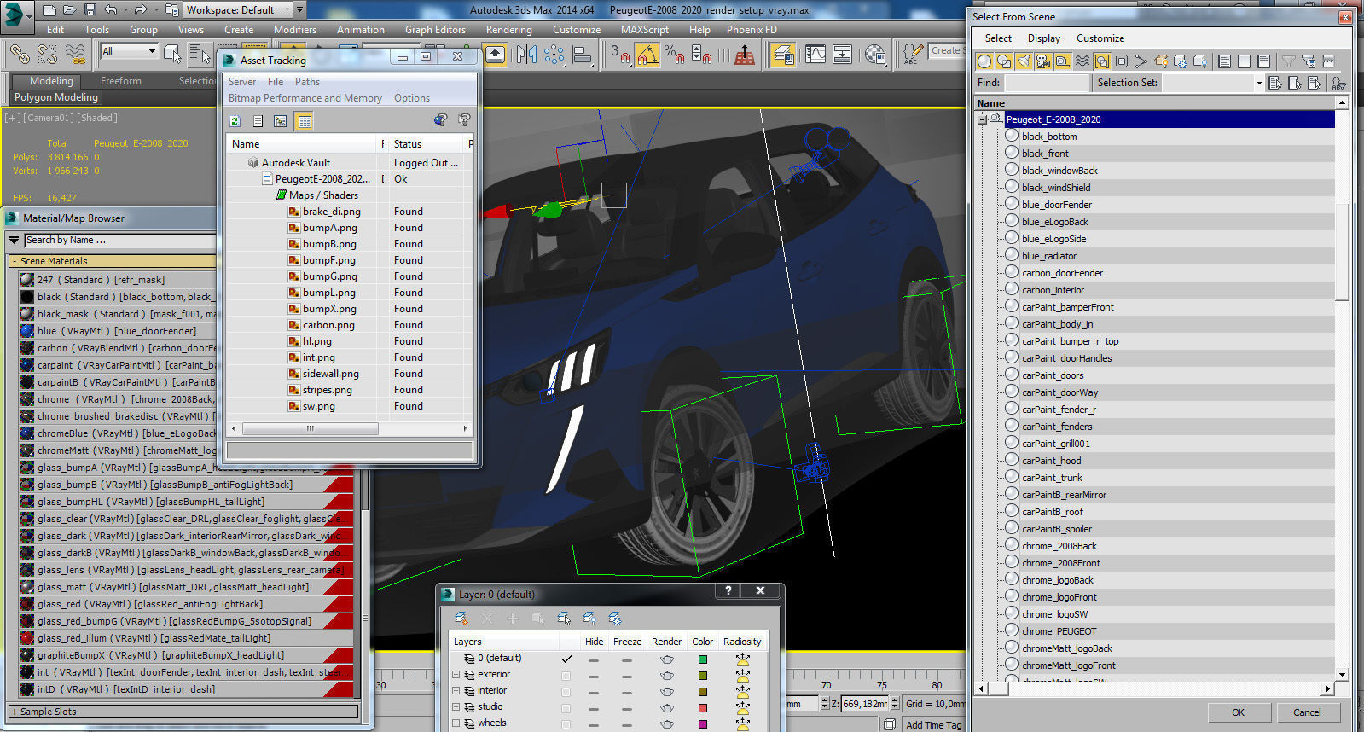Screen dimensions: 1364x732
Task: Toggle Display Shapes filter in Select From Scene
Action: [1004, 61]
